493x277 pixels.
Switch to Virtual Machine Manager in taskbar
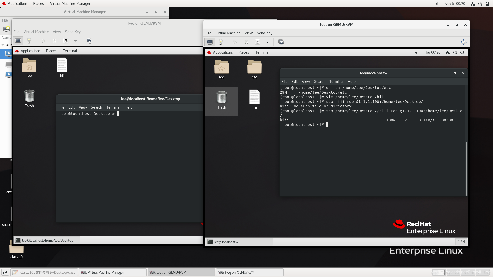[x=112, y=272]
